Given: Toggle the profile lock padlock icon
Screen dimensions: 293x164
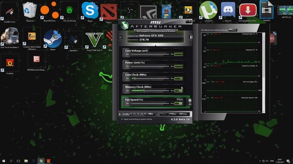Looking at the screenshot, I should coord(119,114).
